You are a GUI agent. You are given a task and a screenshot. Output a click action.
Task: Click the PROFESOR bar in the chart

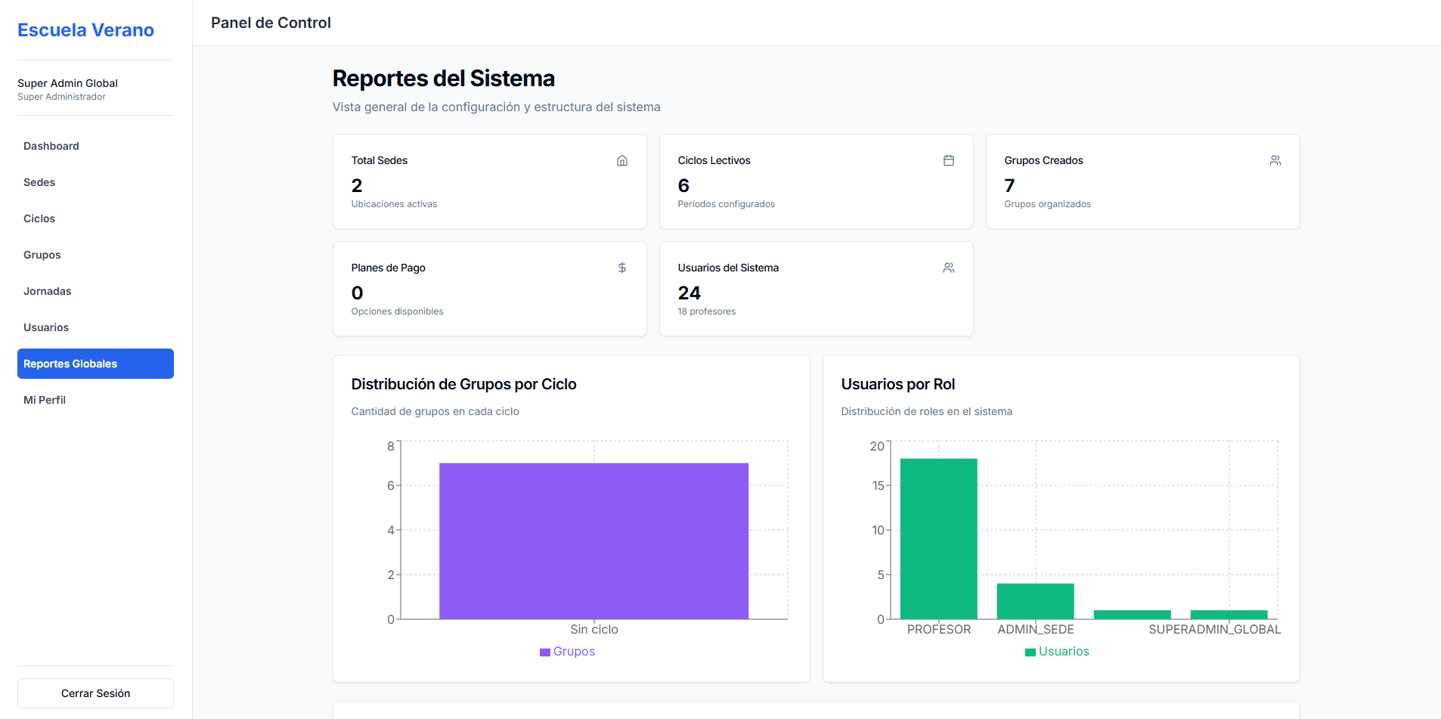[938, 539]
